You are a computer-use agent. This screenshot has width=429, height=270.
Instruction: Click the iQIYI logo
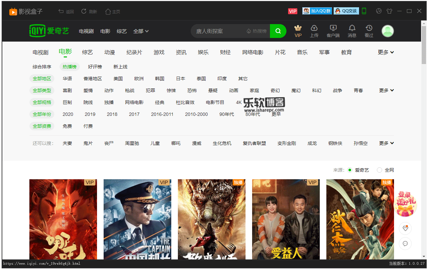point(49,31)
